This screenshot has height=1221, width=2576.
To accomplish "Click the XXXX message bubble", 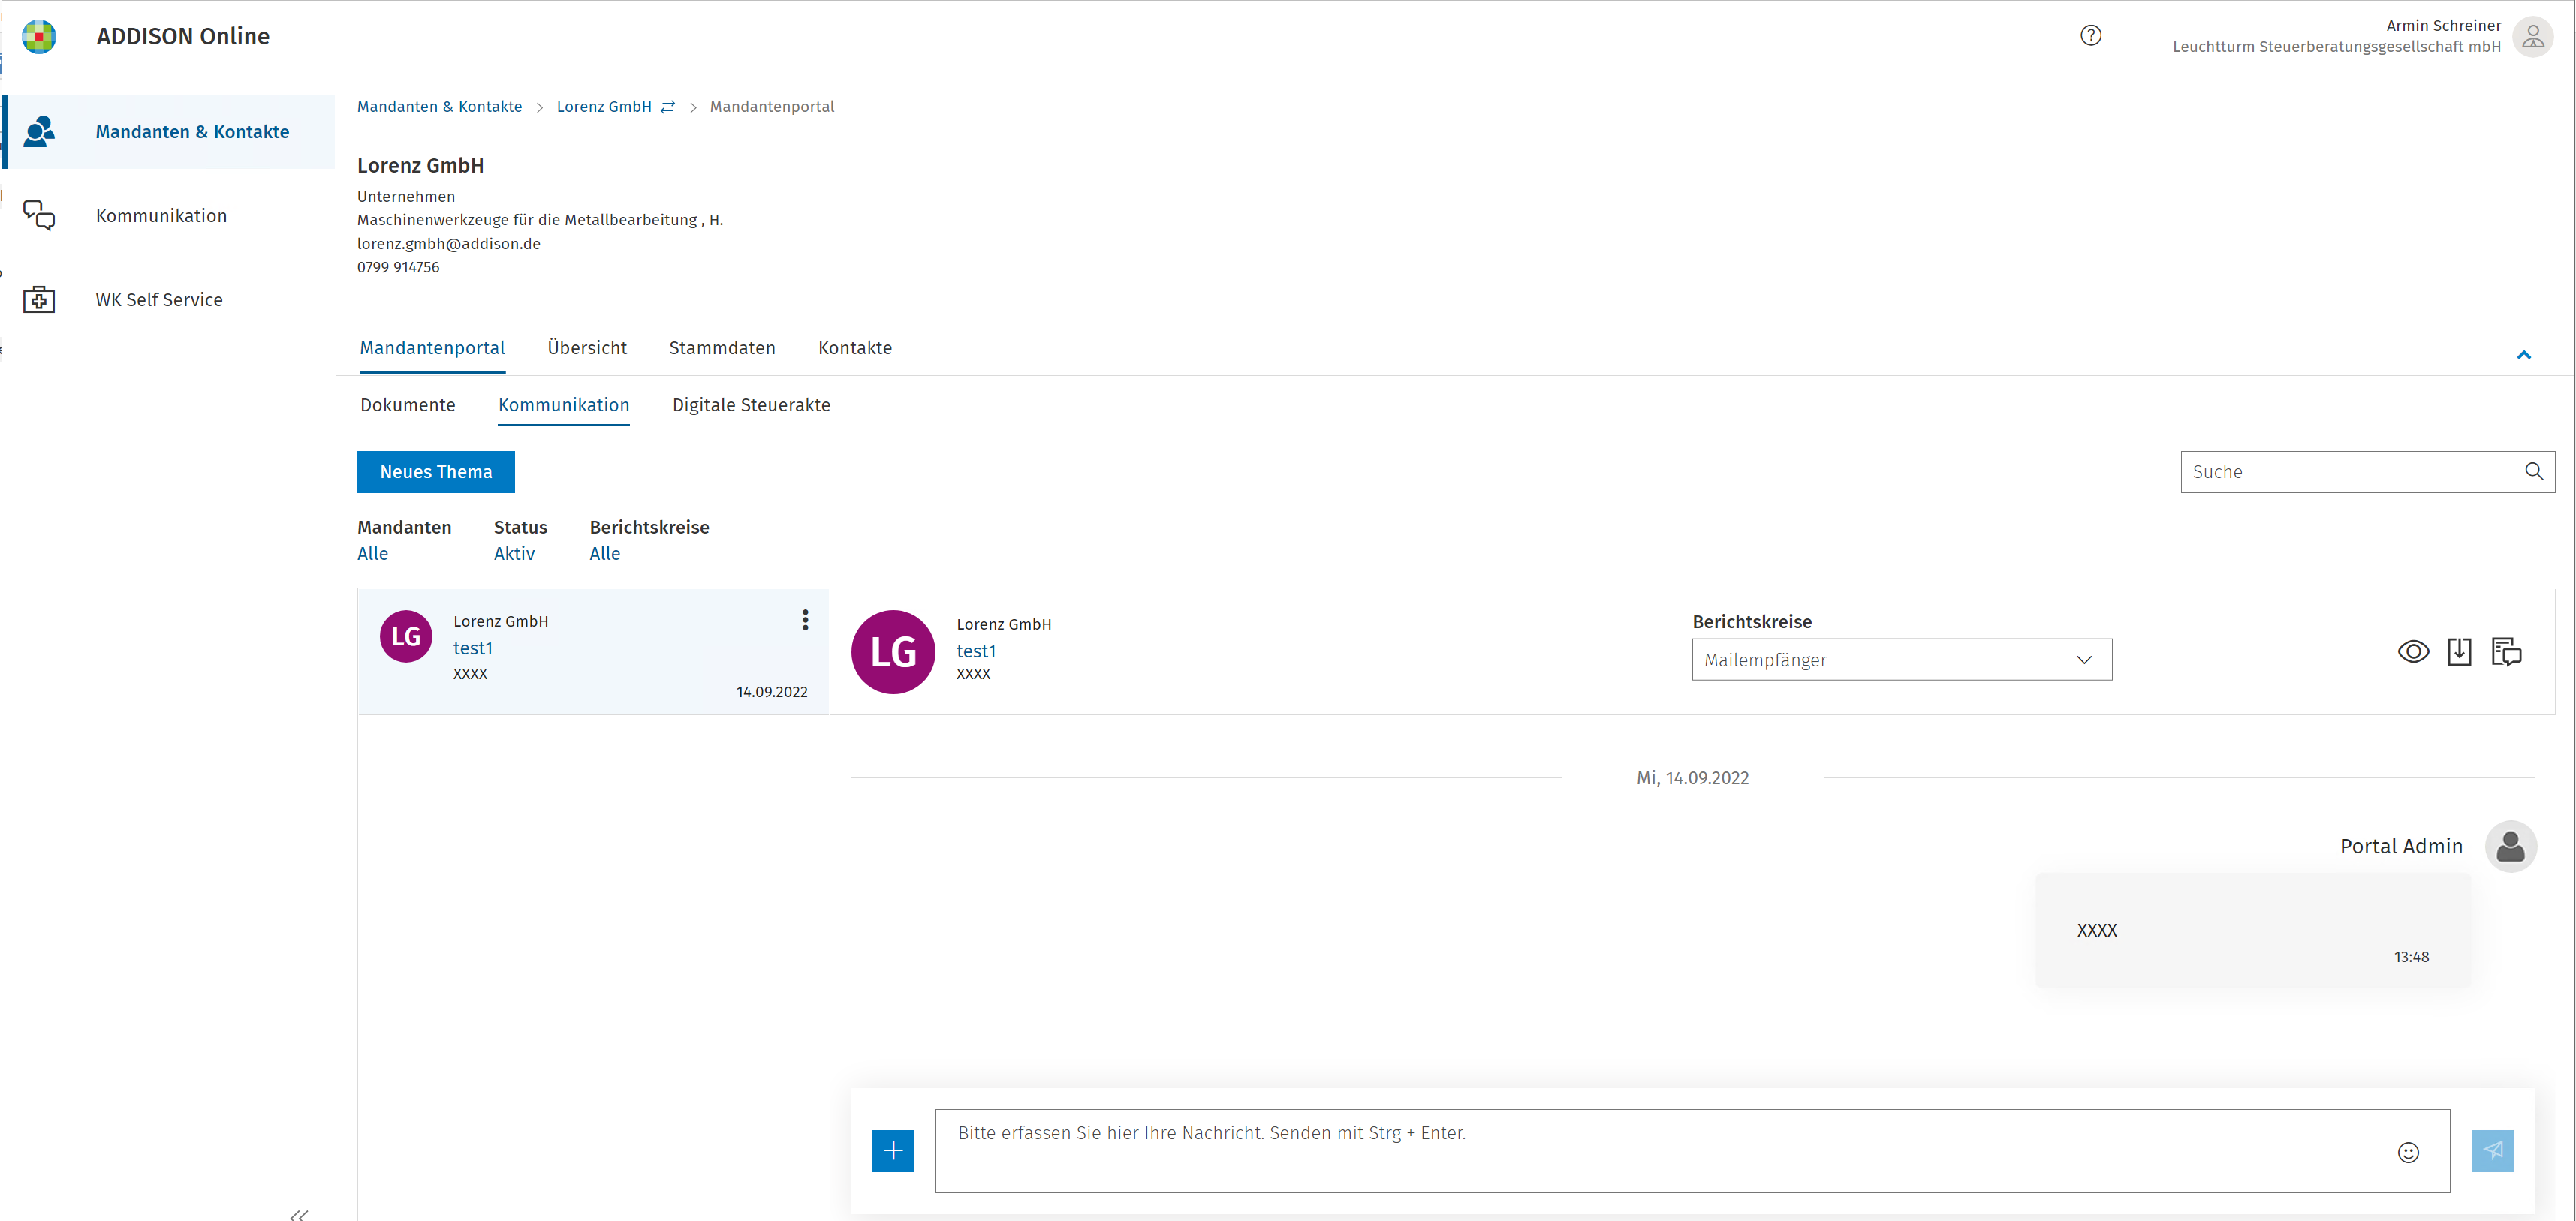I will [2252, 931].
